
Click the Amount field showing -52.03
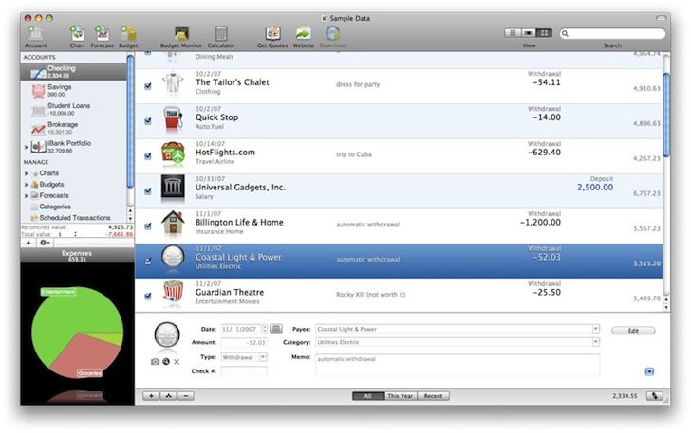(x=244, y=342)
